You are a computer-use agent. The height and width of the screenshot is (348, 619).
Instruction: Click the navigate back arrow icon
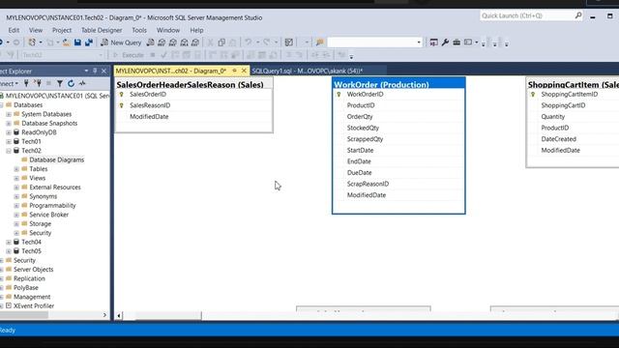pos(2,43)
